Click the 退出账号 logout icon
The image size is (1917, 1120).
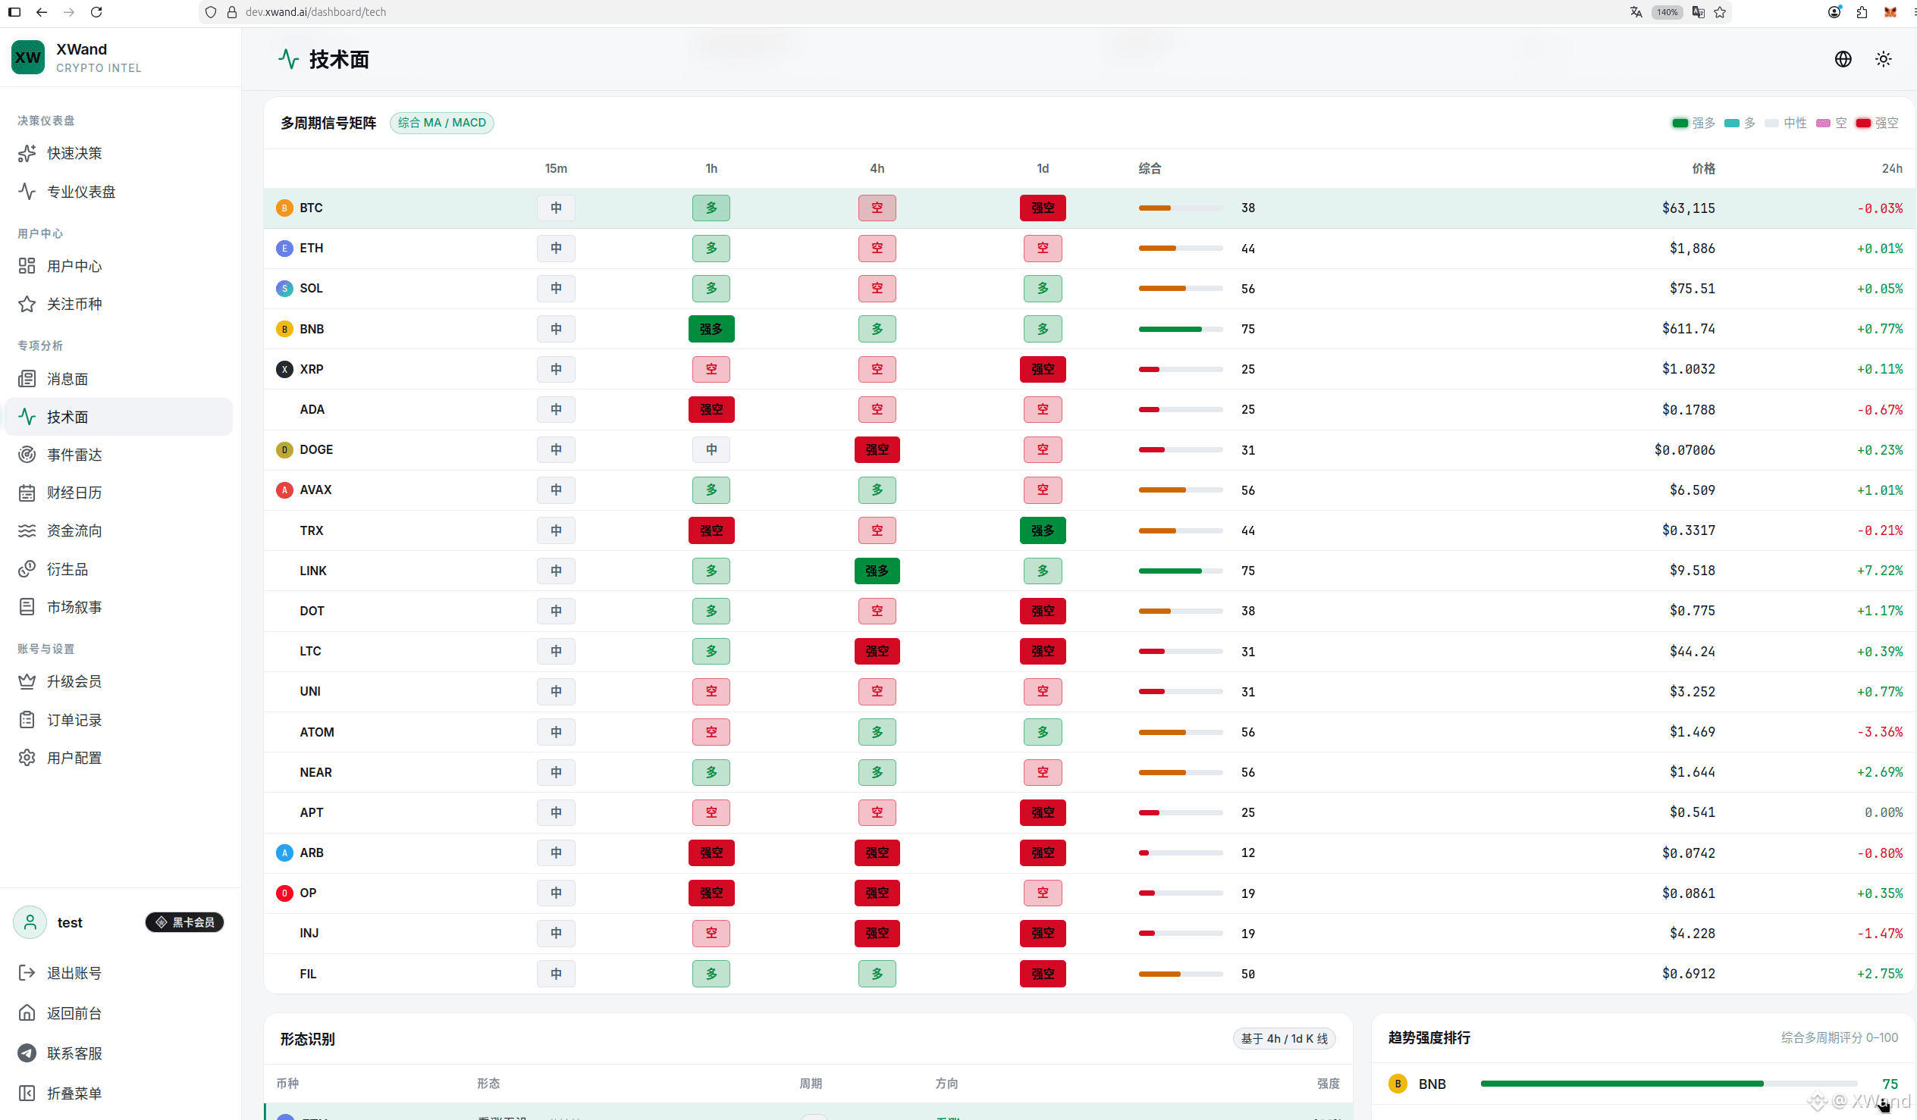coord(27,972)
